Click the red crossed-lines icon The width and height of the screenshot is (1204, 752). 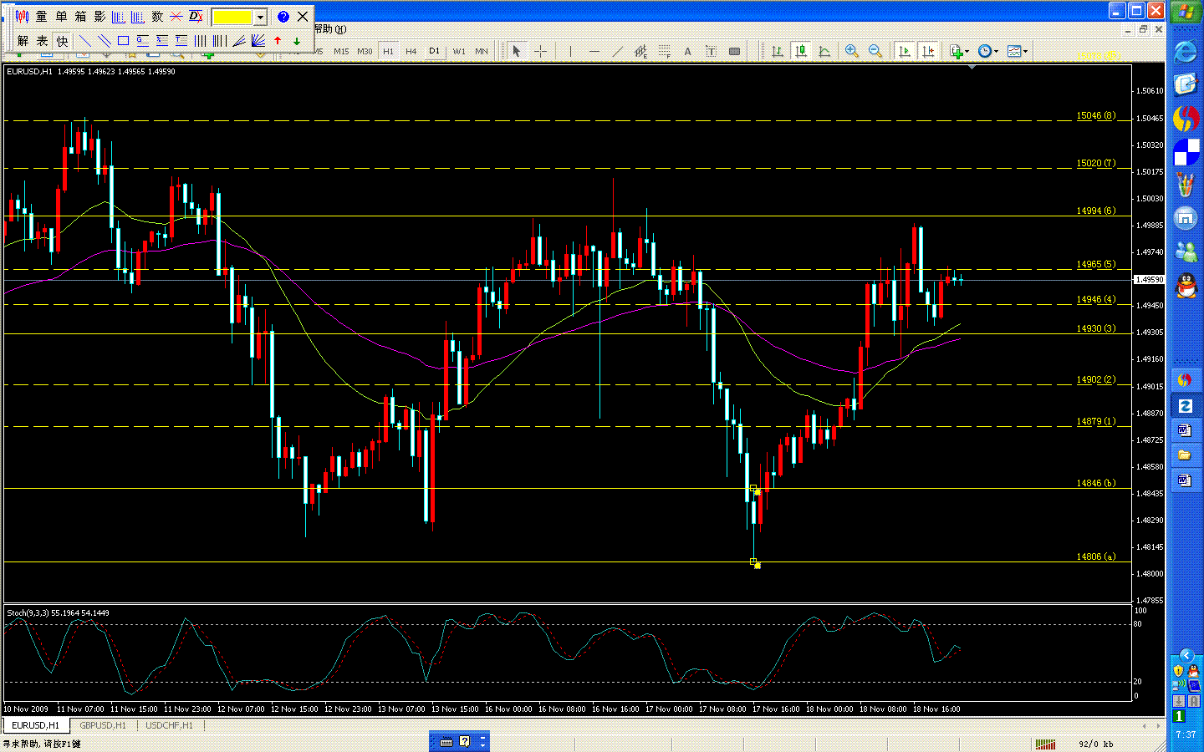(176, 17)
